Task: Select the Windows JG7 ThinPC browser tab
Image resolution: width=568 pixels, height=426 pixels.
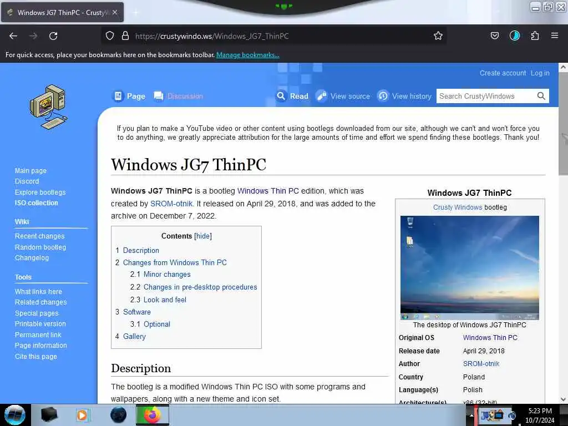Action: 62,12
